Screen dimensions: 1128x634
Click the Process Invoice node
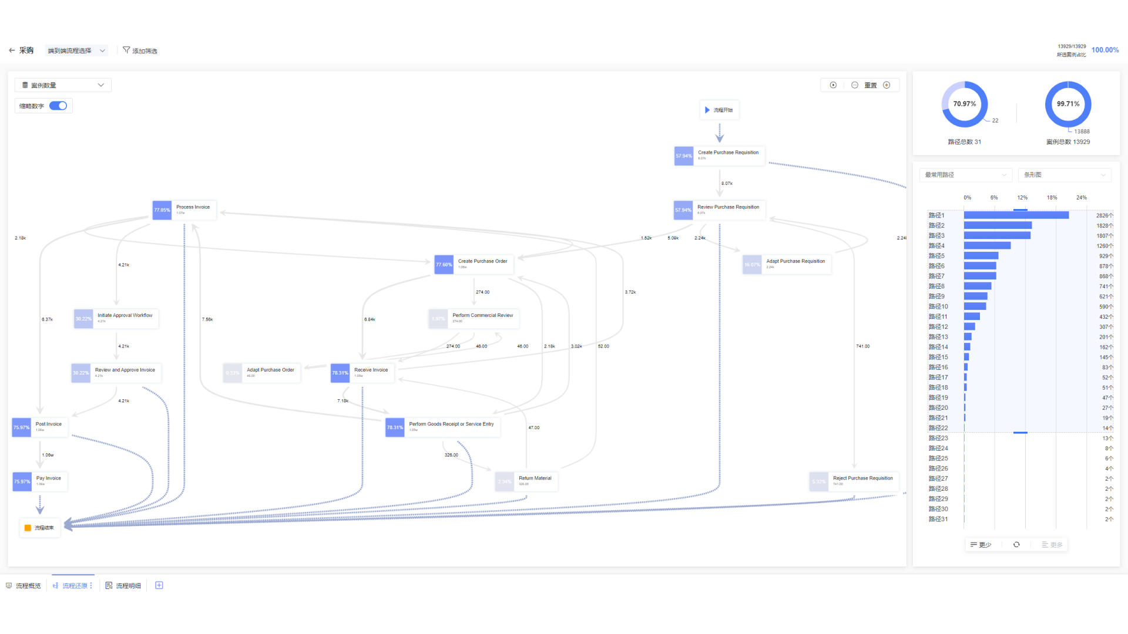coord(184,210)
